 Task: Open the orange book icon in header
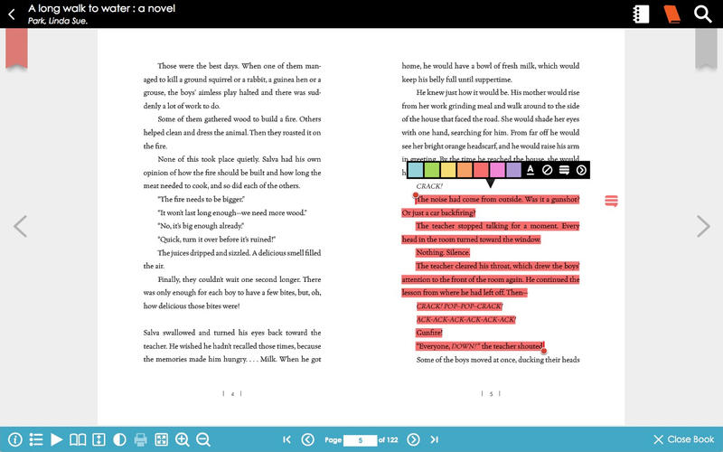point(671,14)
